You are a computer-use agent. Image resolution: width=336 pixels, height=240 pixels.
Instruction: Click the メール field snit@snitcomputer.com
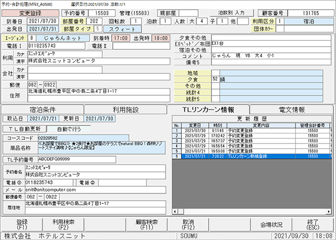pos(96,190)
